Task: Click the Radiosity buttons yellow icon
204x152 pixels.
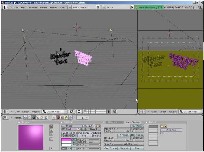Action: (x=66, y=117)
